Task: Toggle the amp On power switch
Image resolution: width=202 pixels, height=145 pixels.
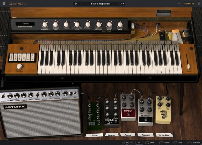Action: 76,95
